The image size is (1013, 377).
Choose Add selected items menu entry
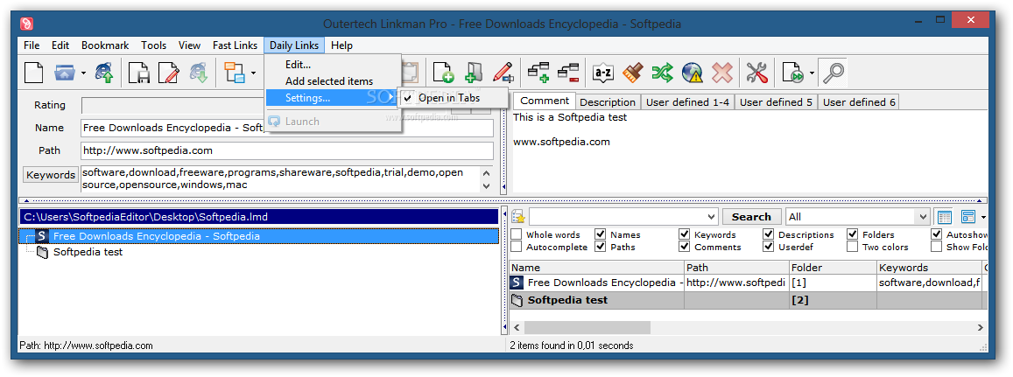point(333,81)
